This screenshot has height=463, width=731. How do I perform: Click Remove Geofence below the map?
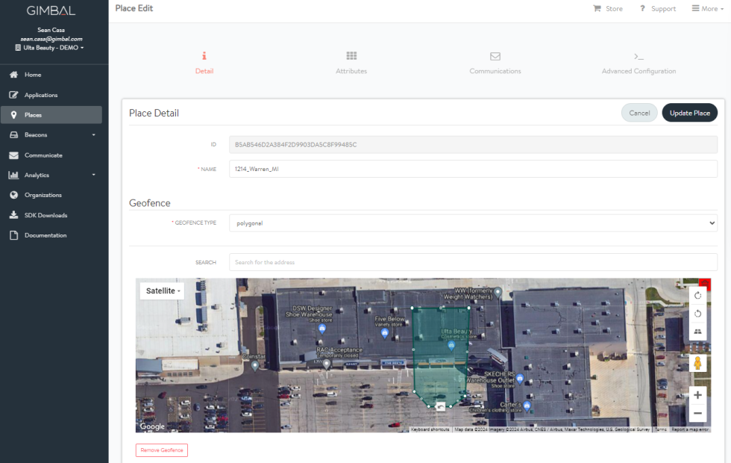[x=161, y=450]
